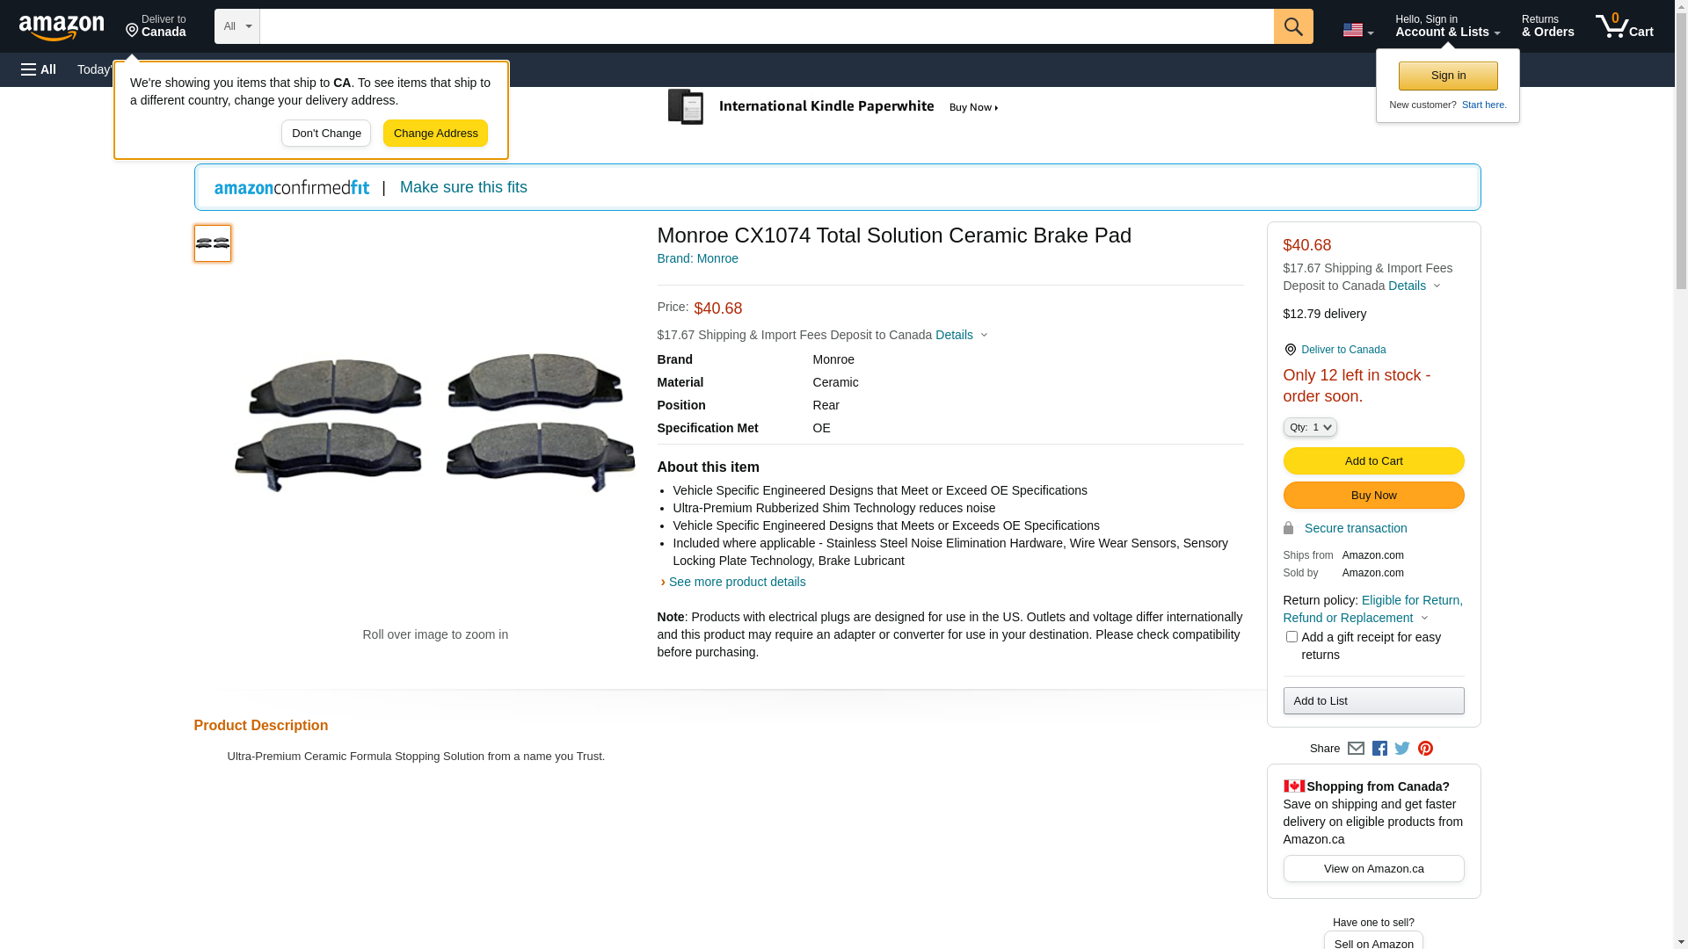This screenshot has height=949, width=1688.
Task: Click the search input field
Action: (x=765, y=26)
